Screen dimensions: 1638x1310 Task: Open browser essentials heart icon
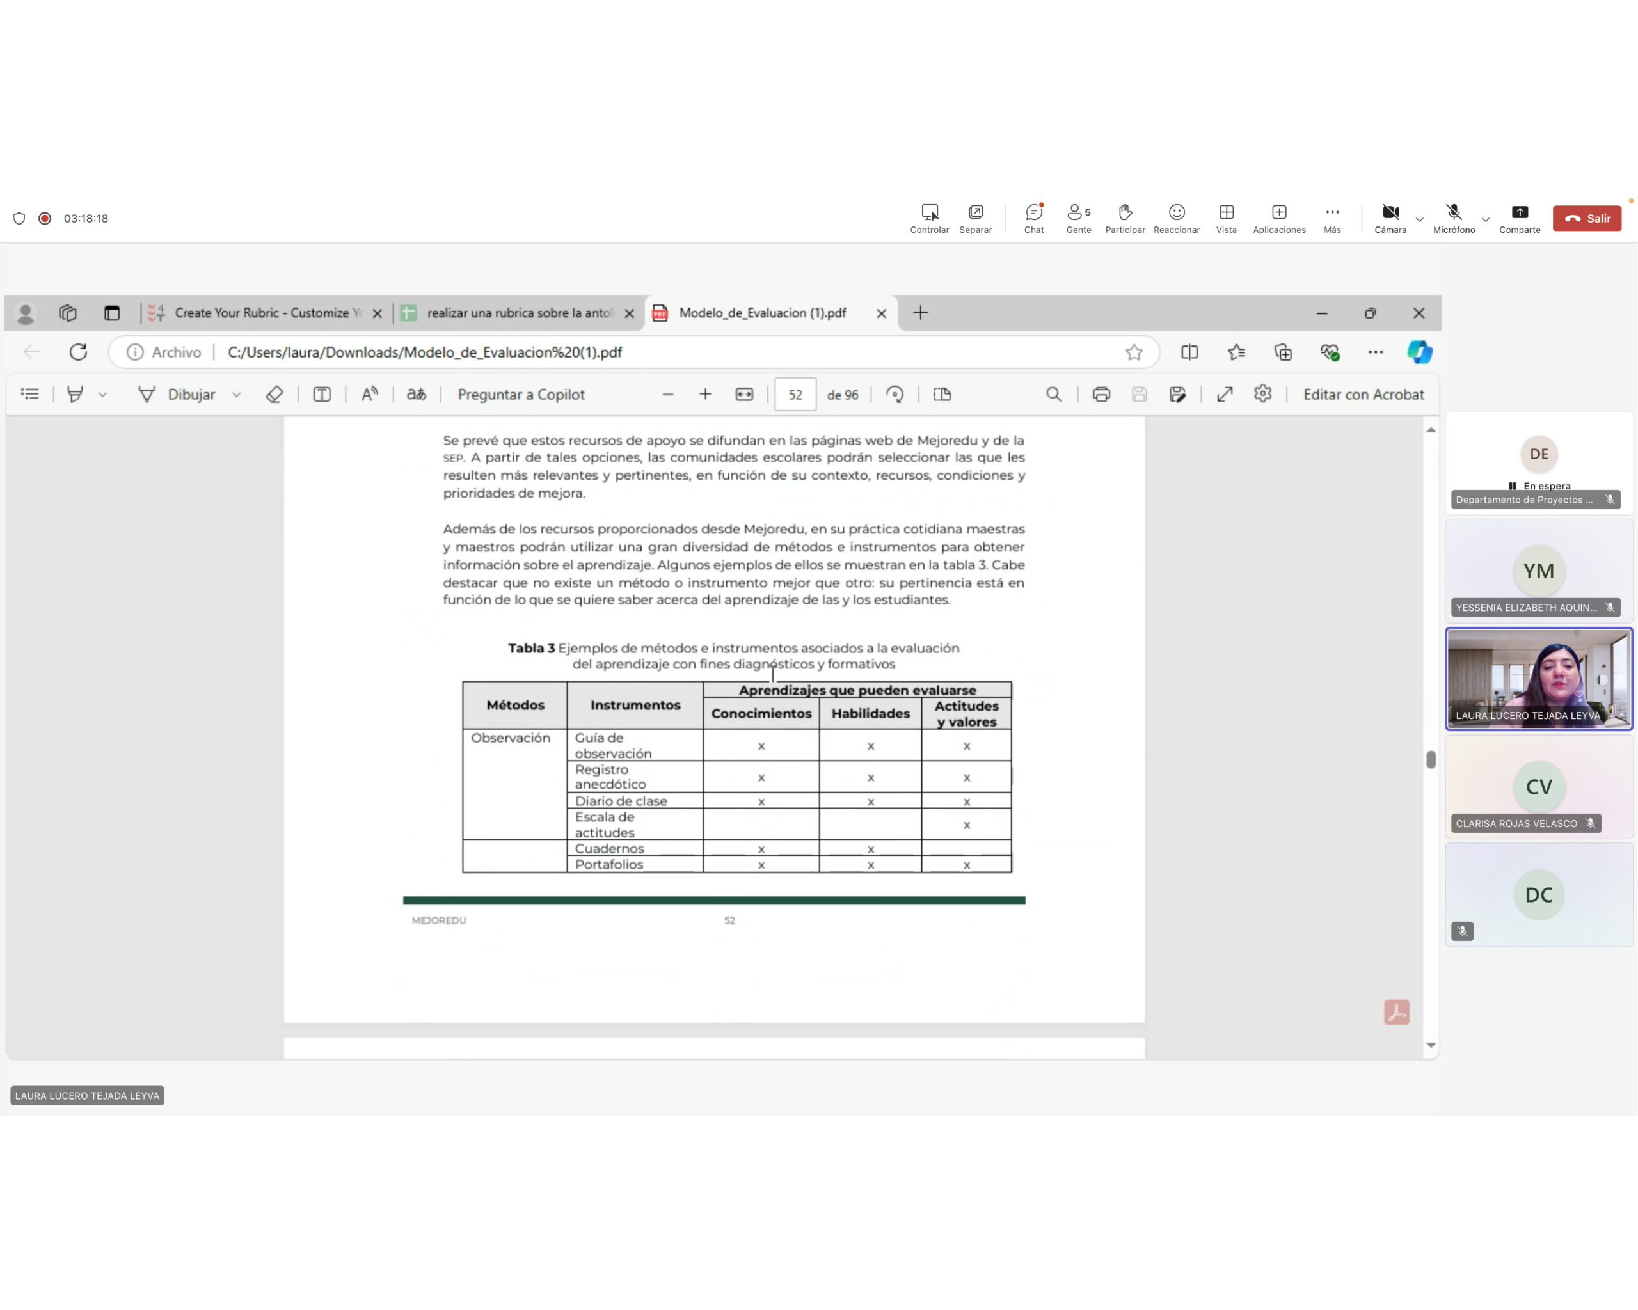coord(1329,352)
